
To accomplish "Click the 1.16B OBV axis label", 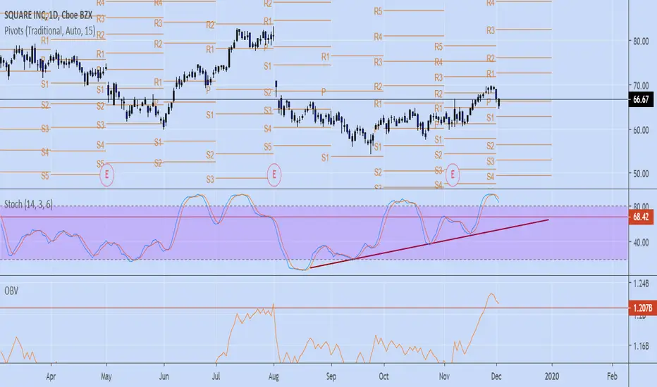I will [x=641, y=346].
